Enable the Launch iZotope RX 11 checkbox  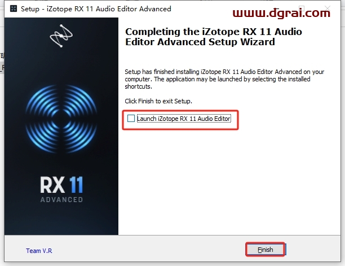click(x=131, y=119)
